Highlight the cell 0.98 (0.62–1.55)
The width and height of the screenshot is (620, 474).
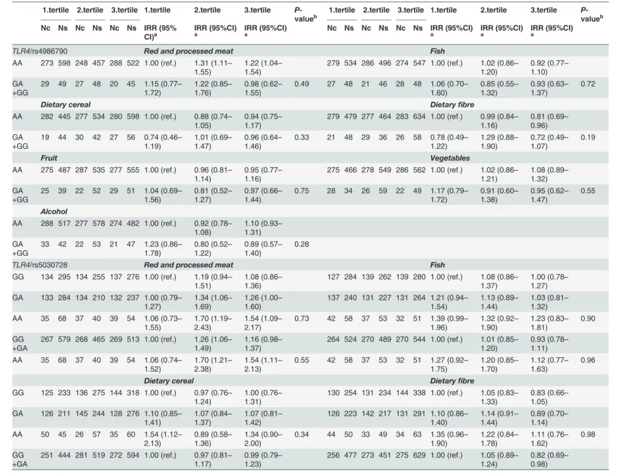pos(263,88)
